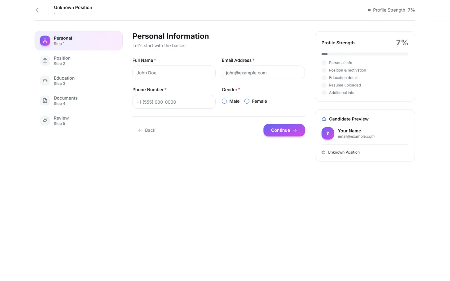Go to Position Step 2
This screenshot has width=450, height=281.
79,60
